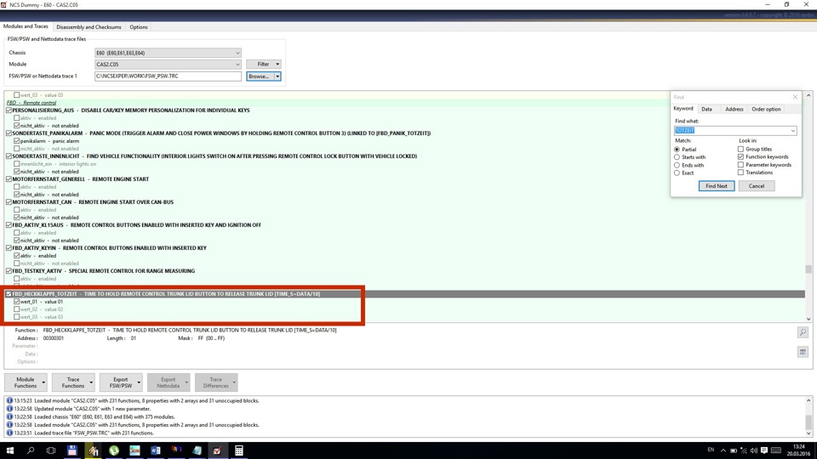Open the Chassis dropdown
This screenshot has height=459, width=817.
(237, 53)
